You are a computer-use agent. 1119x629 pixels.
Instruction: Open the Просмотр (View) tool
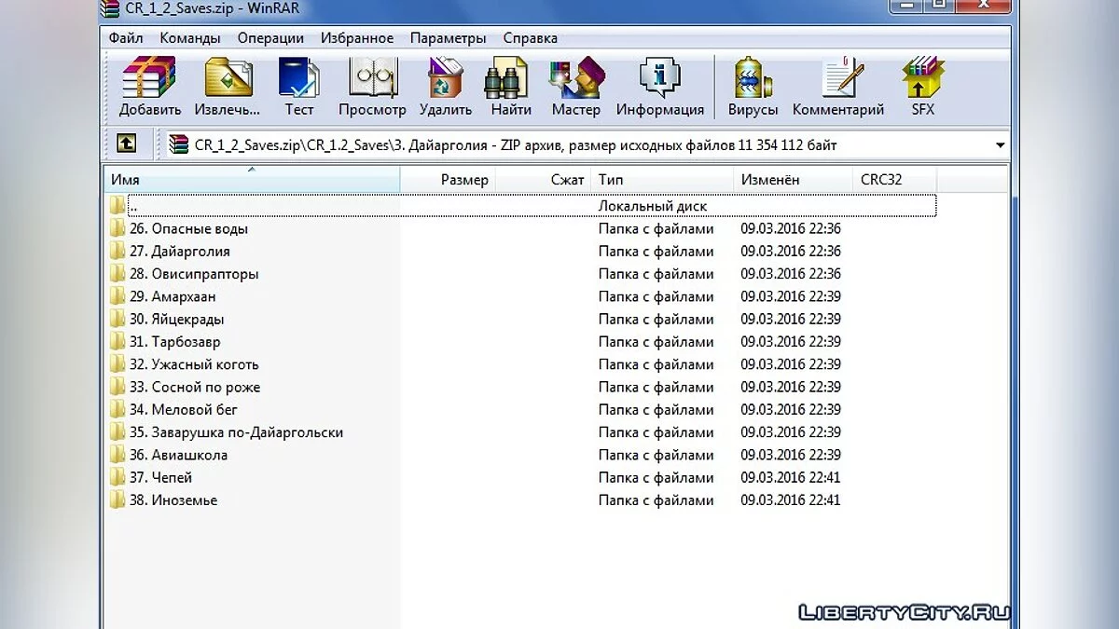point(372,86)
